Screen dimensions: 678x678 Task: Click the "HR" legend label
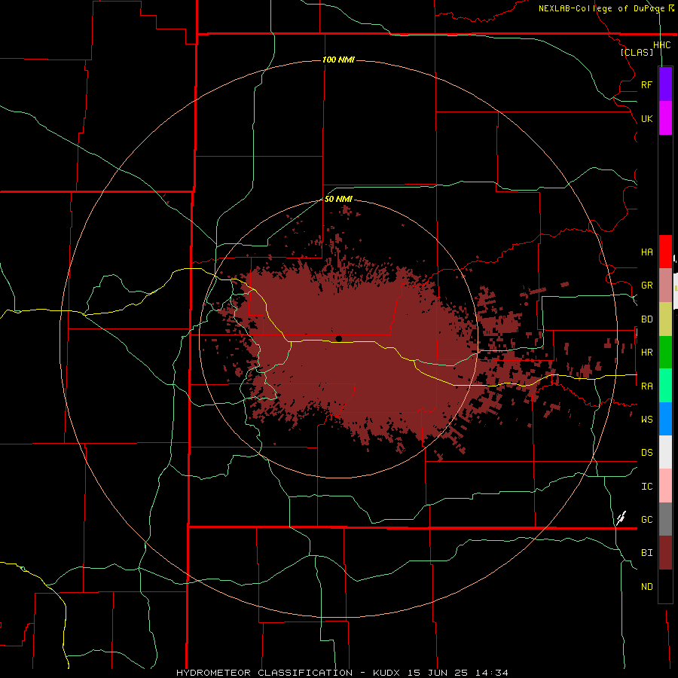click(x=646, y=353)
